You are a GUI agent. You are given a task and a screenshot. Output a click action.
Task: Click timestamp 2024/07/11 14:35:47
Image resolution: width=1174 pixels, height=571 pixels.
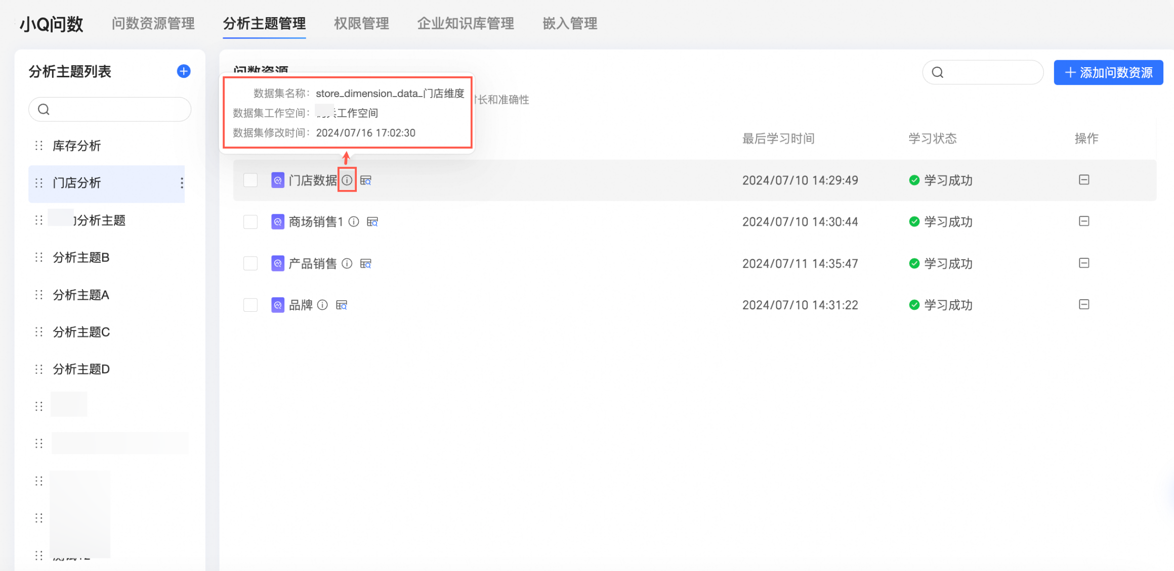pos(800,264)
